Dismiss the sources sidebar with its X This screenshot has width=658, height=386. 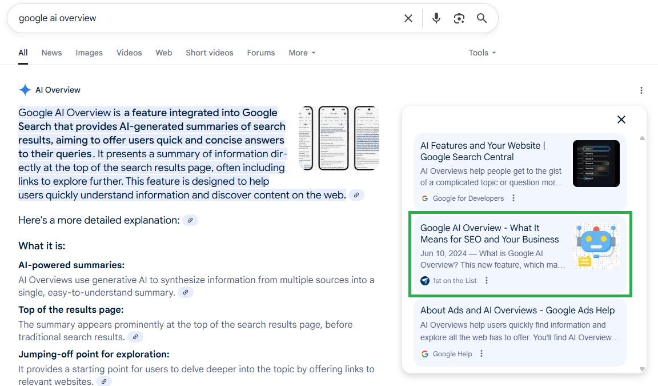621,120
